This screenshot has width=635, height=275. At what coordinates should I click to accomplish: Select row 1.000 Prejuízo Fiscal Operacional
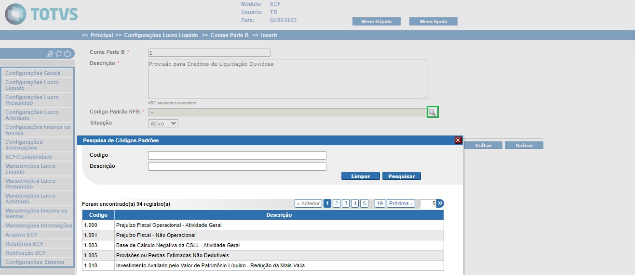tap(263, 225)
